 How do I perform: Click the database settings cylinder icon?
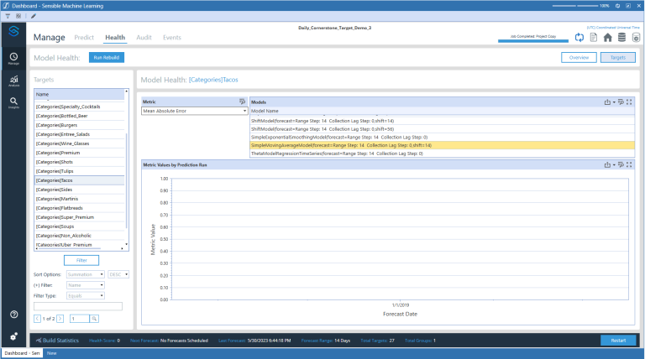click(x=636, y=38)
